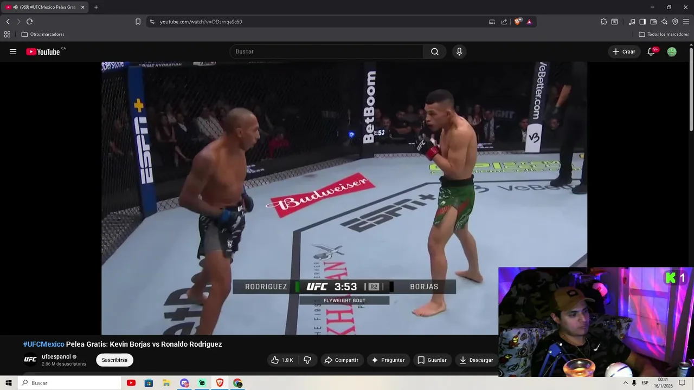This screenshot has height=390, width=694.
Task: Open the browser extensions puzzle icon
Action: click(x=603, y=22)
